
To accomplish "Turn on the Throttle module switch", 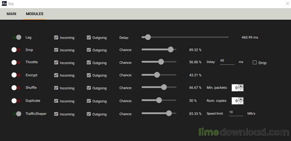I will point(16,62).
